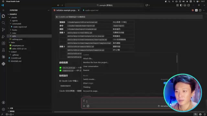The width and height of the screenshot is (207, 116).
Task: Choose Mention file from this project…
Action: 96,63
